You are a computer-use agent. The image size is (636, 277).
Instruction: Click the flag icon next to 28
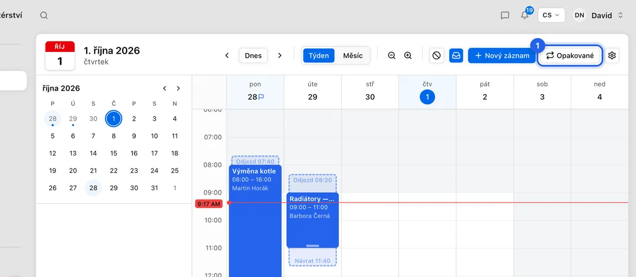click(261, 97)
